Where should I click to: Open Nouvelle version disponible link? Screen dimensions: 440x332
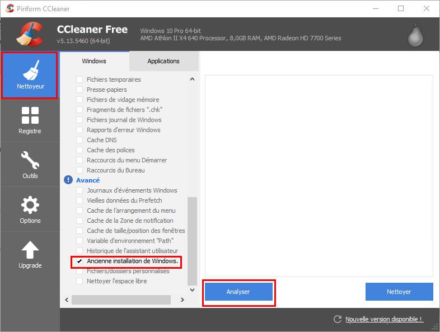(384, 319)
